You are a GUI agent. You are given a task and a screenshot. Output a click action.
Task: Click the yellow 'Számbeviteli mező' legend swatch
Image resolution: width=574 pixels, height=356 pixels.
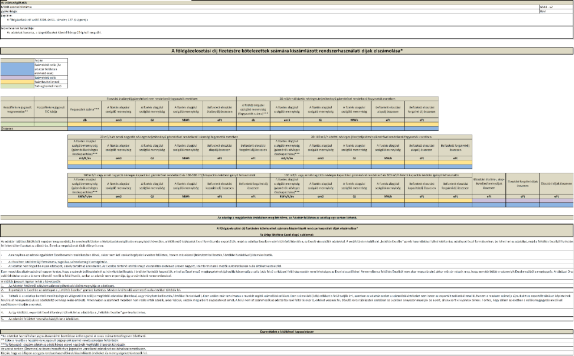(x=17, y=82)
